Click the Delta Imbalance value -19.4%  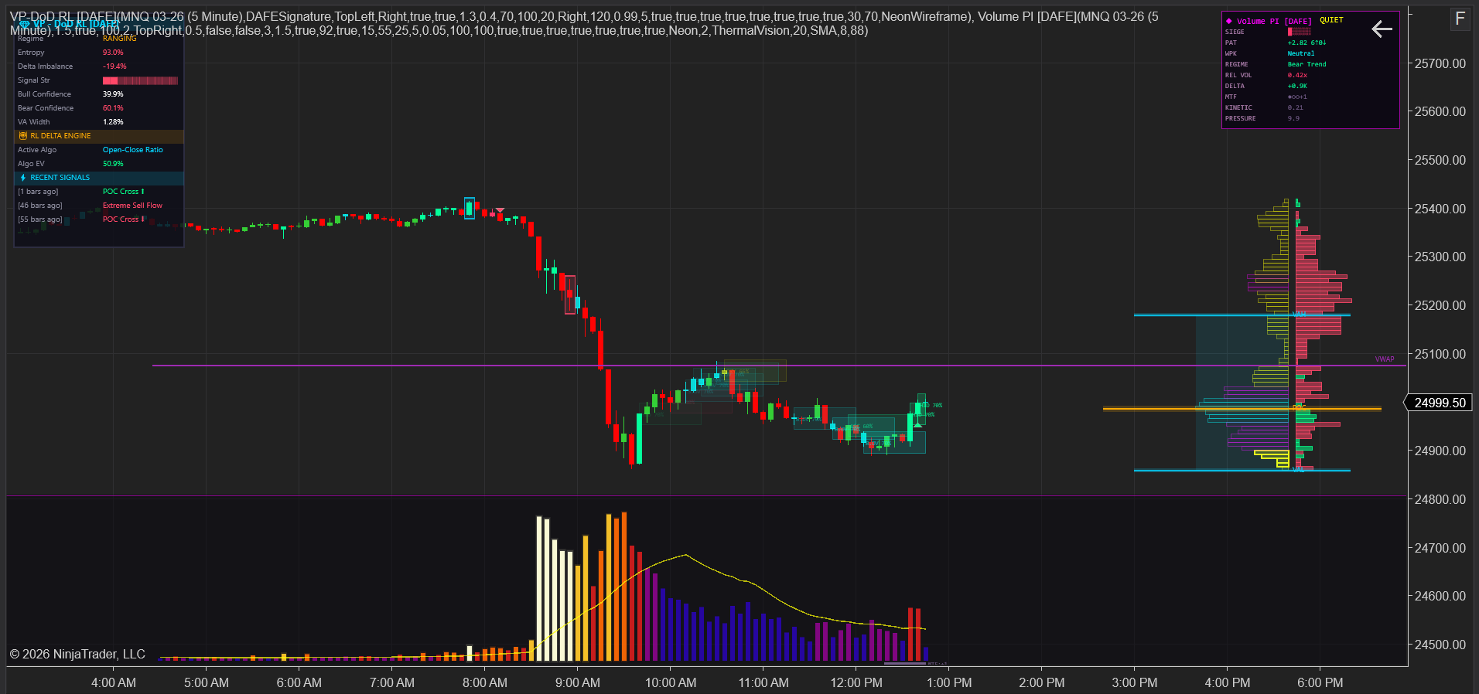[114, 66]
